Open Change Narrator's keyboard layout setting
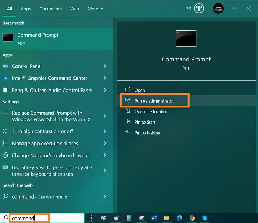This screenshot has height=223, width=258. coord(50,156)
